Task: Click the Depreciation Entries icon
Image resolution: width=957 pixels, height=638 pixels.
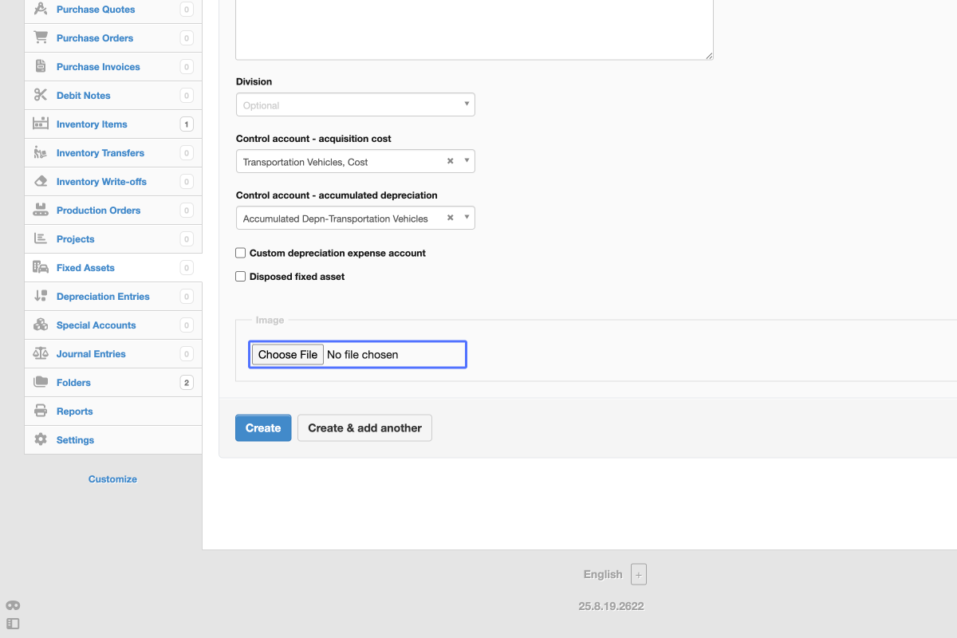Action: 41,297
